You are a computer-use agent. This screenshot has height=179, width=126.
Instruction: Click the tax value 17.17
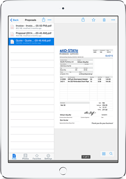pyautogui.click(x=104, y=107)
